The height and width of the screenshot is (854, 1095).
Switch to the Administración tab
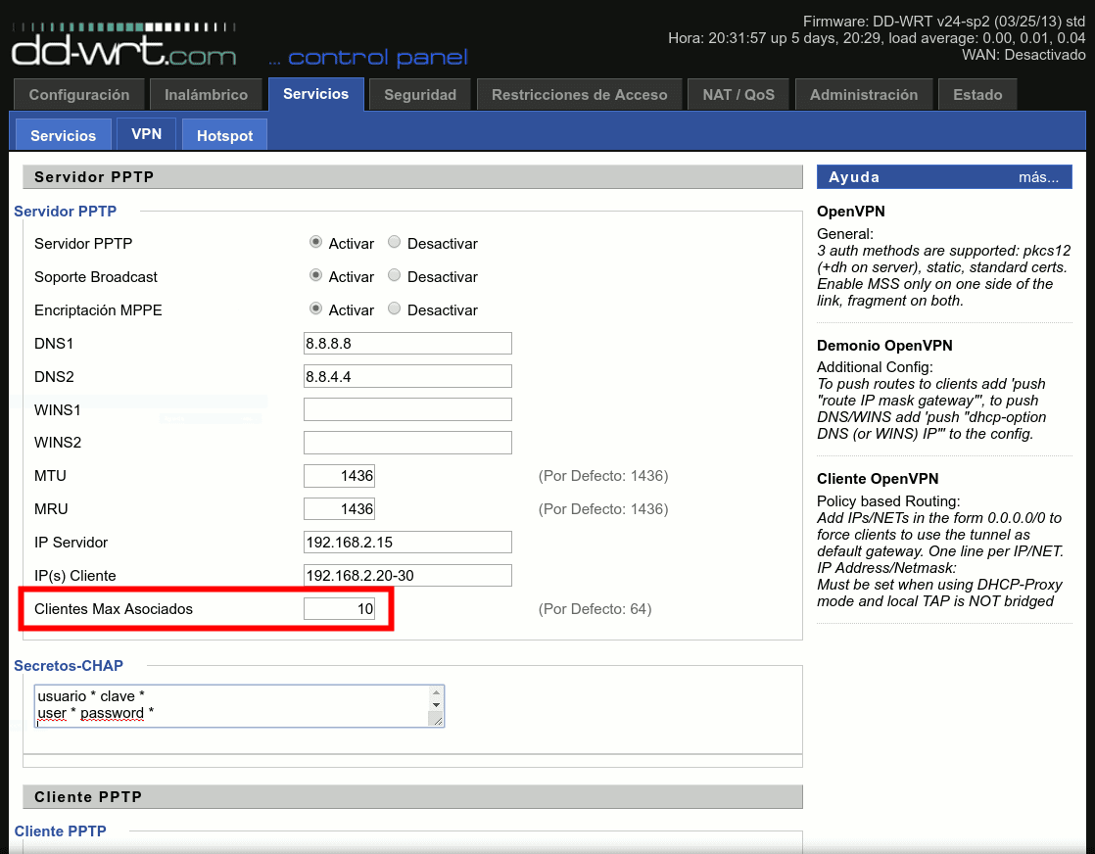point(863,95)
